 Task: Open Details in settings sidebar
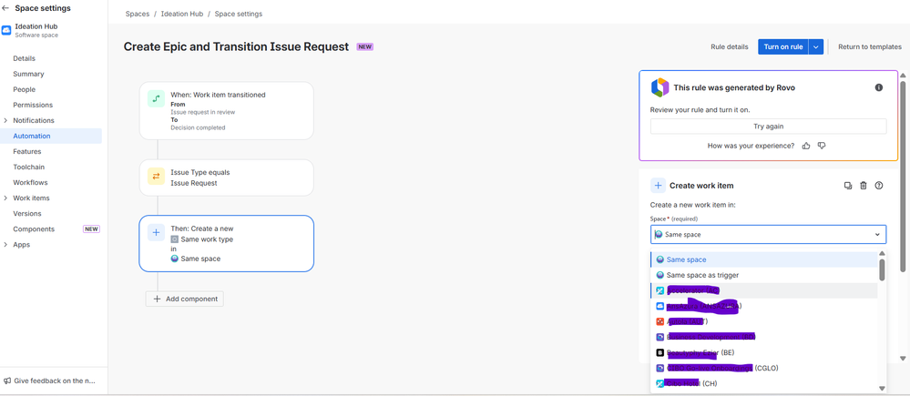pyautogui.click(x=25, y=58)
